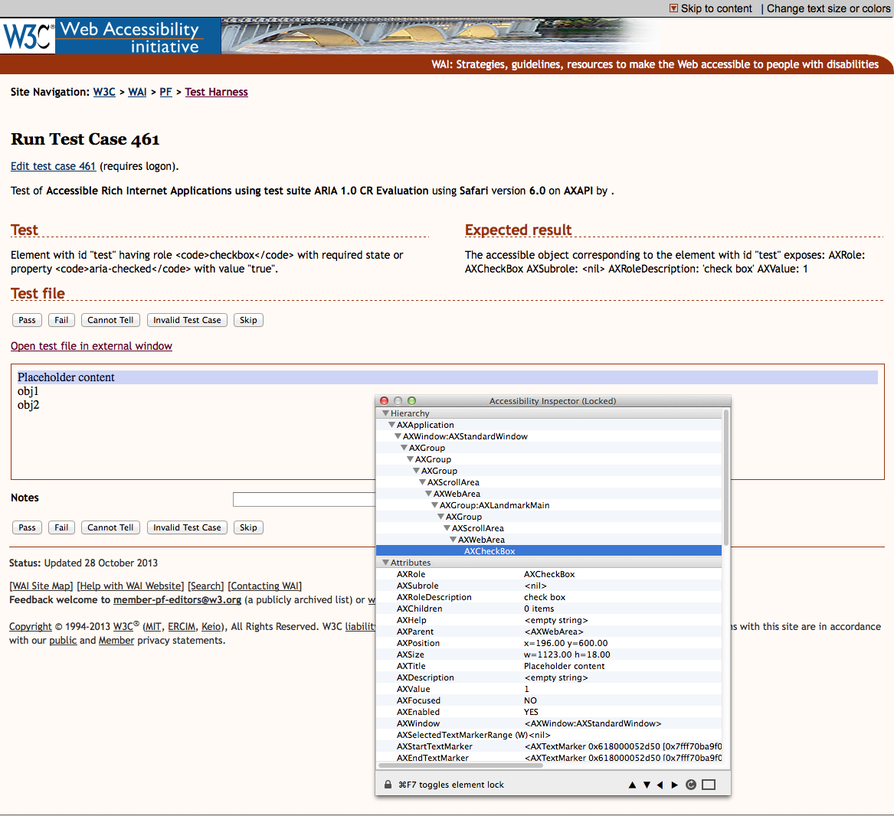Image resolution: width=894 pixels, height=816 pixels.
Task: Collapse the Hierarchy section
Action: 385,413
